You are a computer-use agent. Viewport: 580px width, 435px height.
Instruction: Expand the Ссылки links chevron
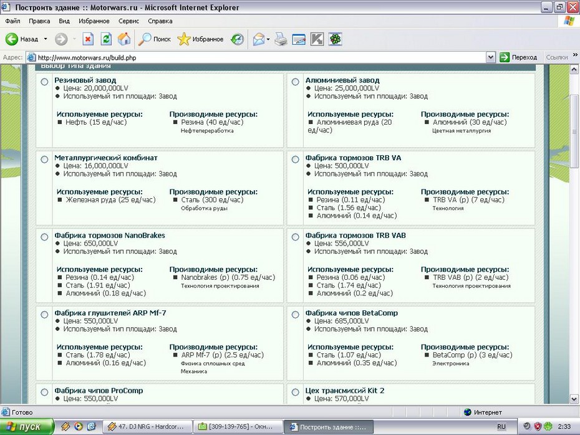point(575,55)
